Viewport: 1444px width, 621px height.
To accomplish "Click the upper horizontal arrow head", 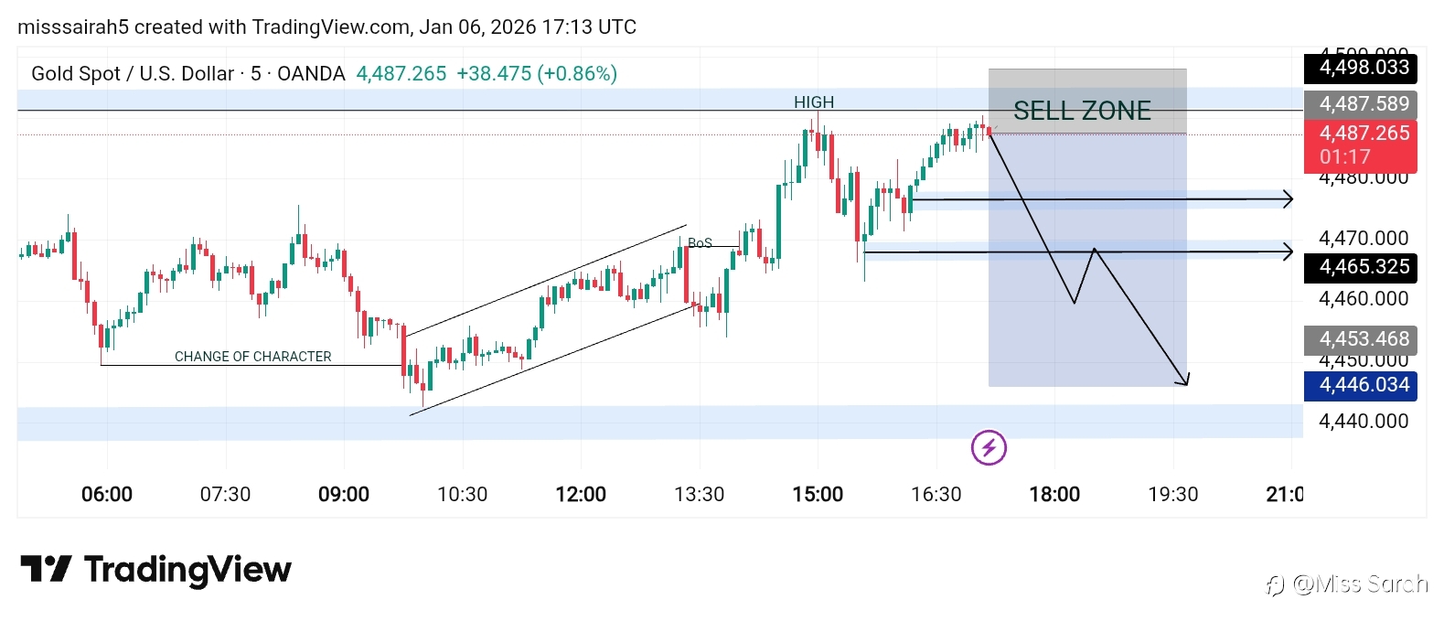I will pos(1288,198).
